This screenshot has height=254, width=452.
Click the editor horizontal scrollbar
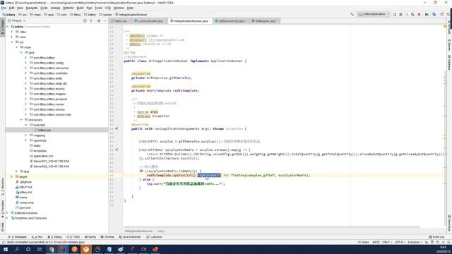pyautogui.click(x=271, y=227)
